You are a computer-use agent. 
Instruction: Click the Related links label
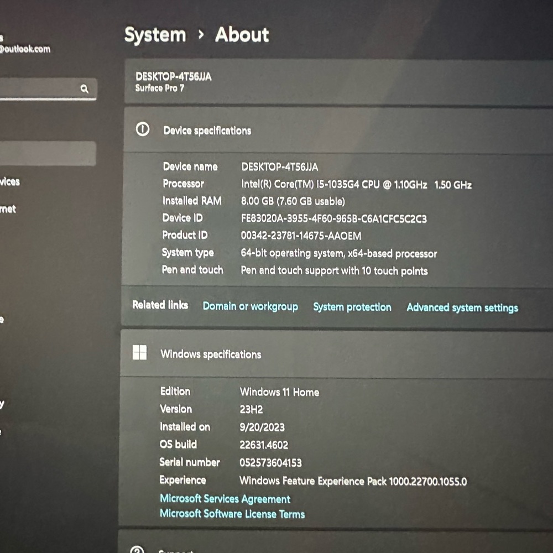point(160,305)
